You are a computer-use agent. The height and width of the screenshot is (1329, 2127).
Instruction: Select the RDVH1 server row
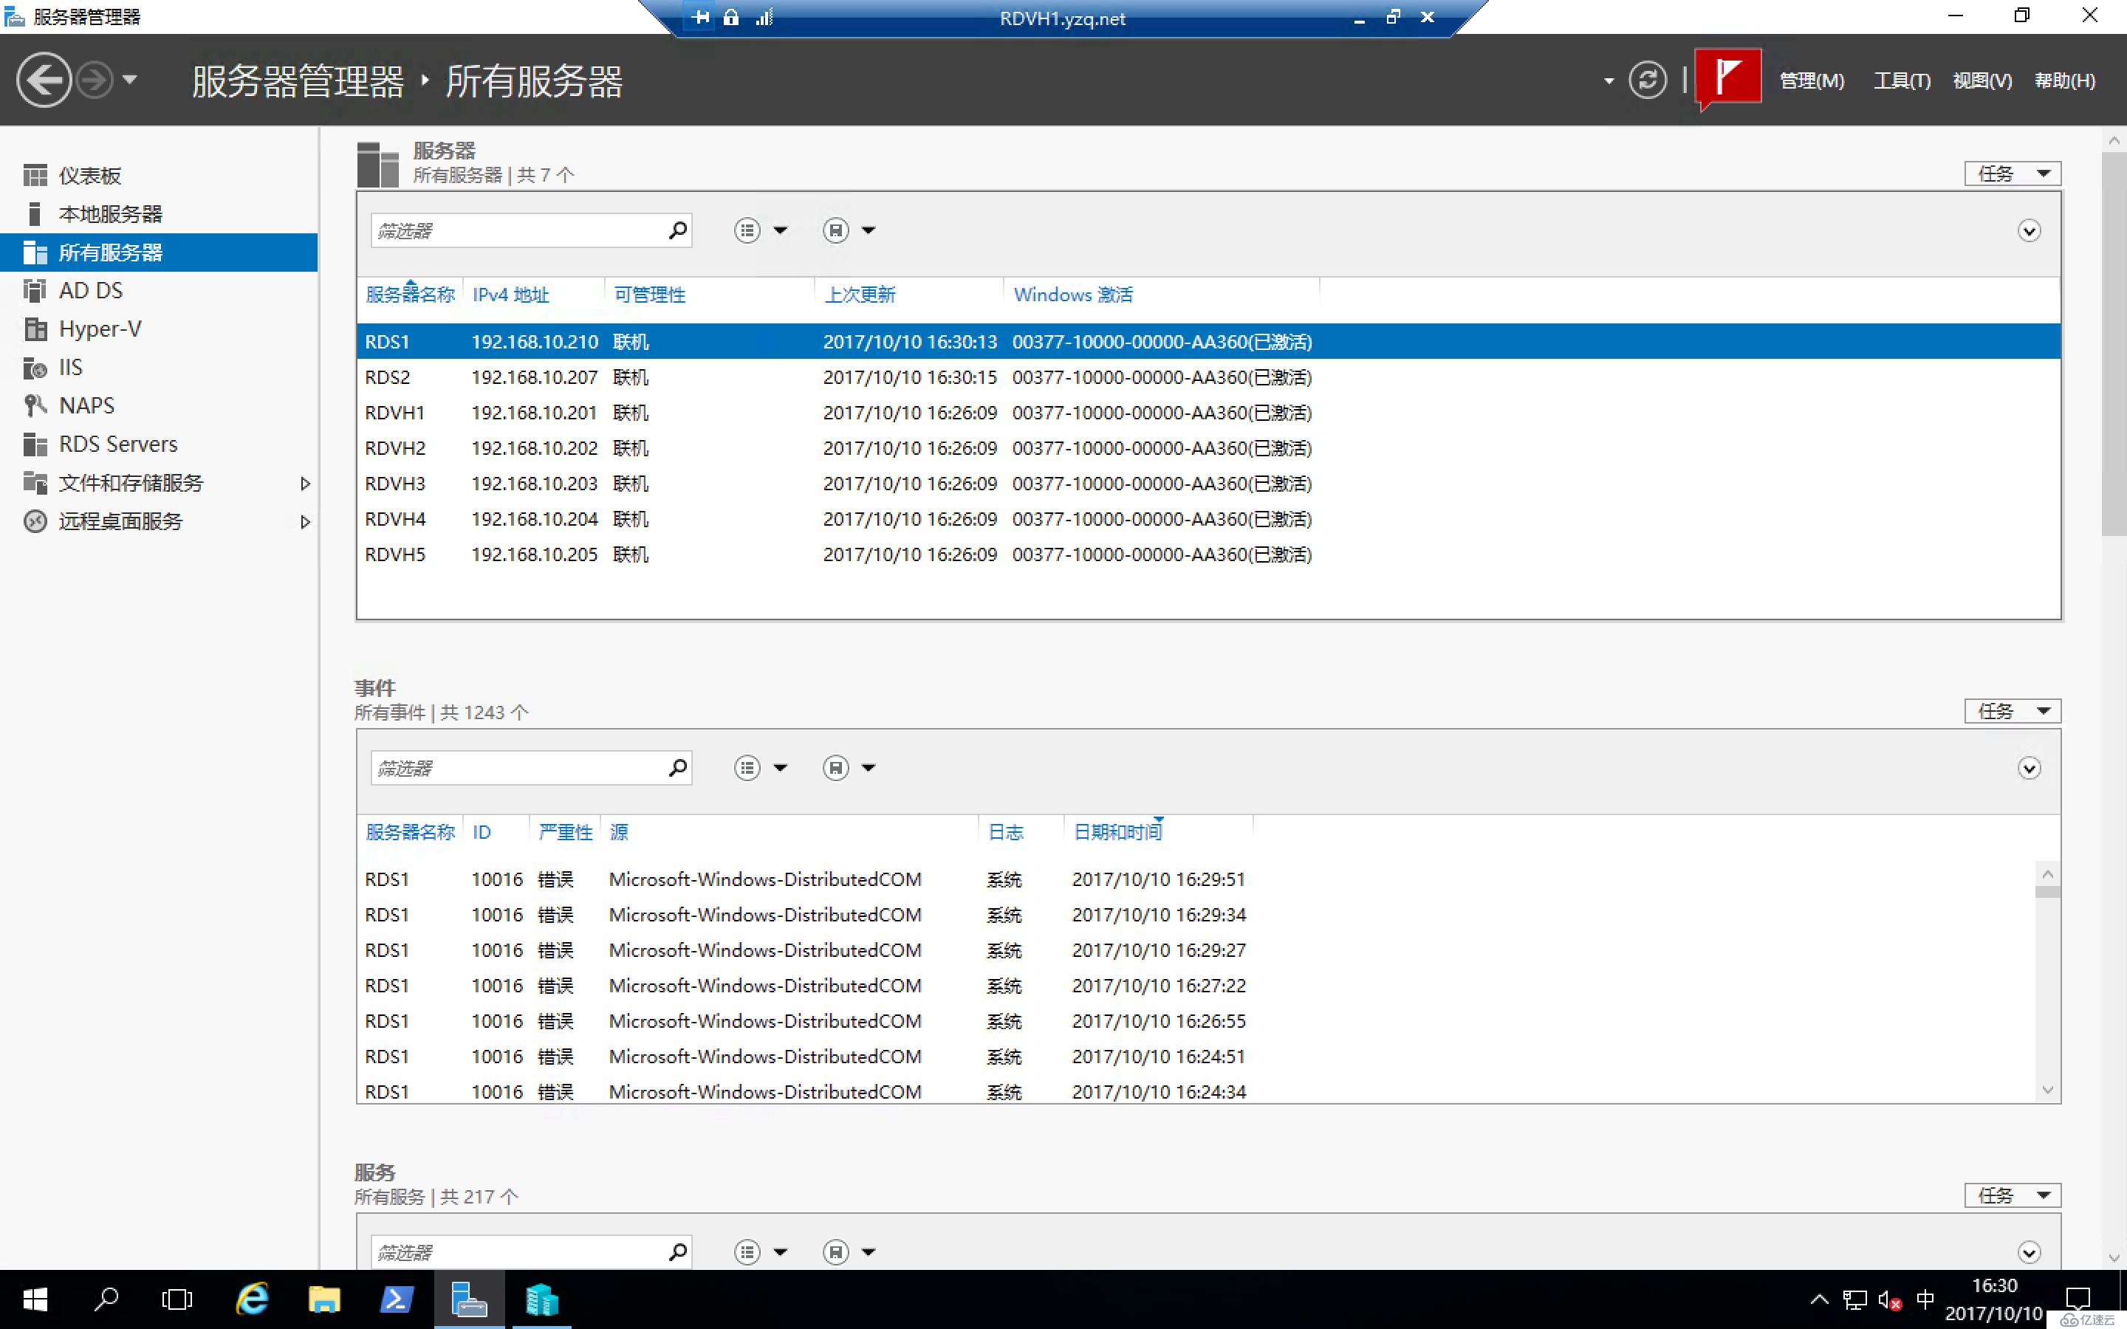[x=1208, y=413]
